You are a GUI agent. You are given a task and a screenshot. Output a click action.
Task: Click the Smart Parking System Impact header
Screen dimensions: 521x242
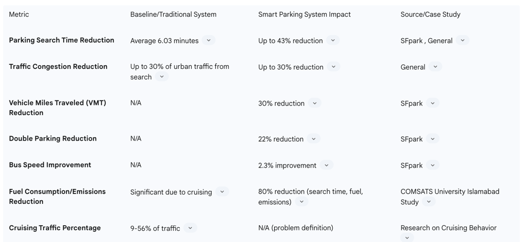point(304,14)
